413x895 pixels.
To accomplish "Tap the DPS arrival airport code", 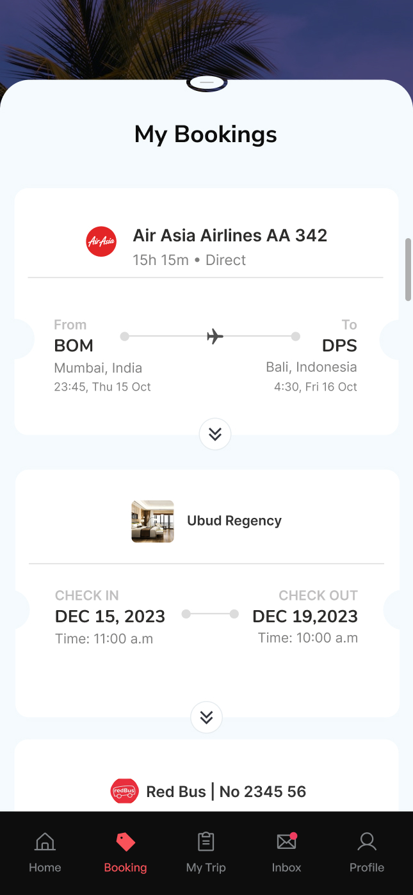I will click(339, 346).
